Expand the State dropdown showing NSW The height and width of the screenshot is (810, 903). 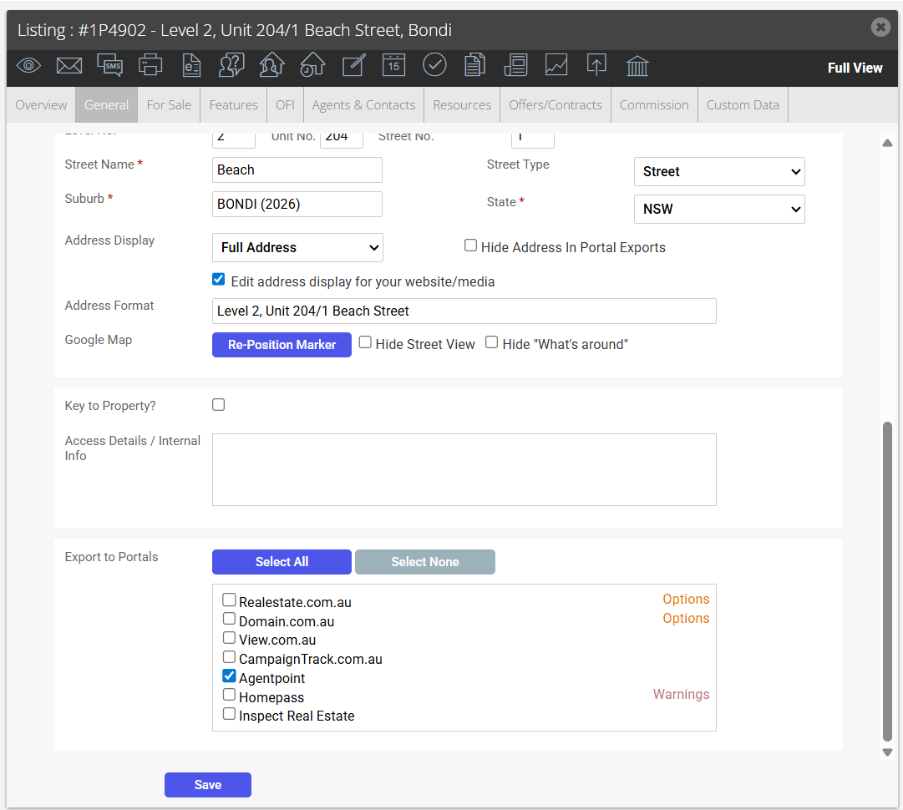click(x=719, y=209)
